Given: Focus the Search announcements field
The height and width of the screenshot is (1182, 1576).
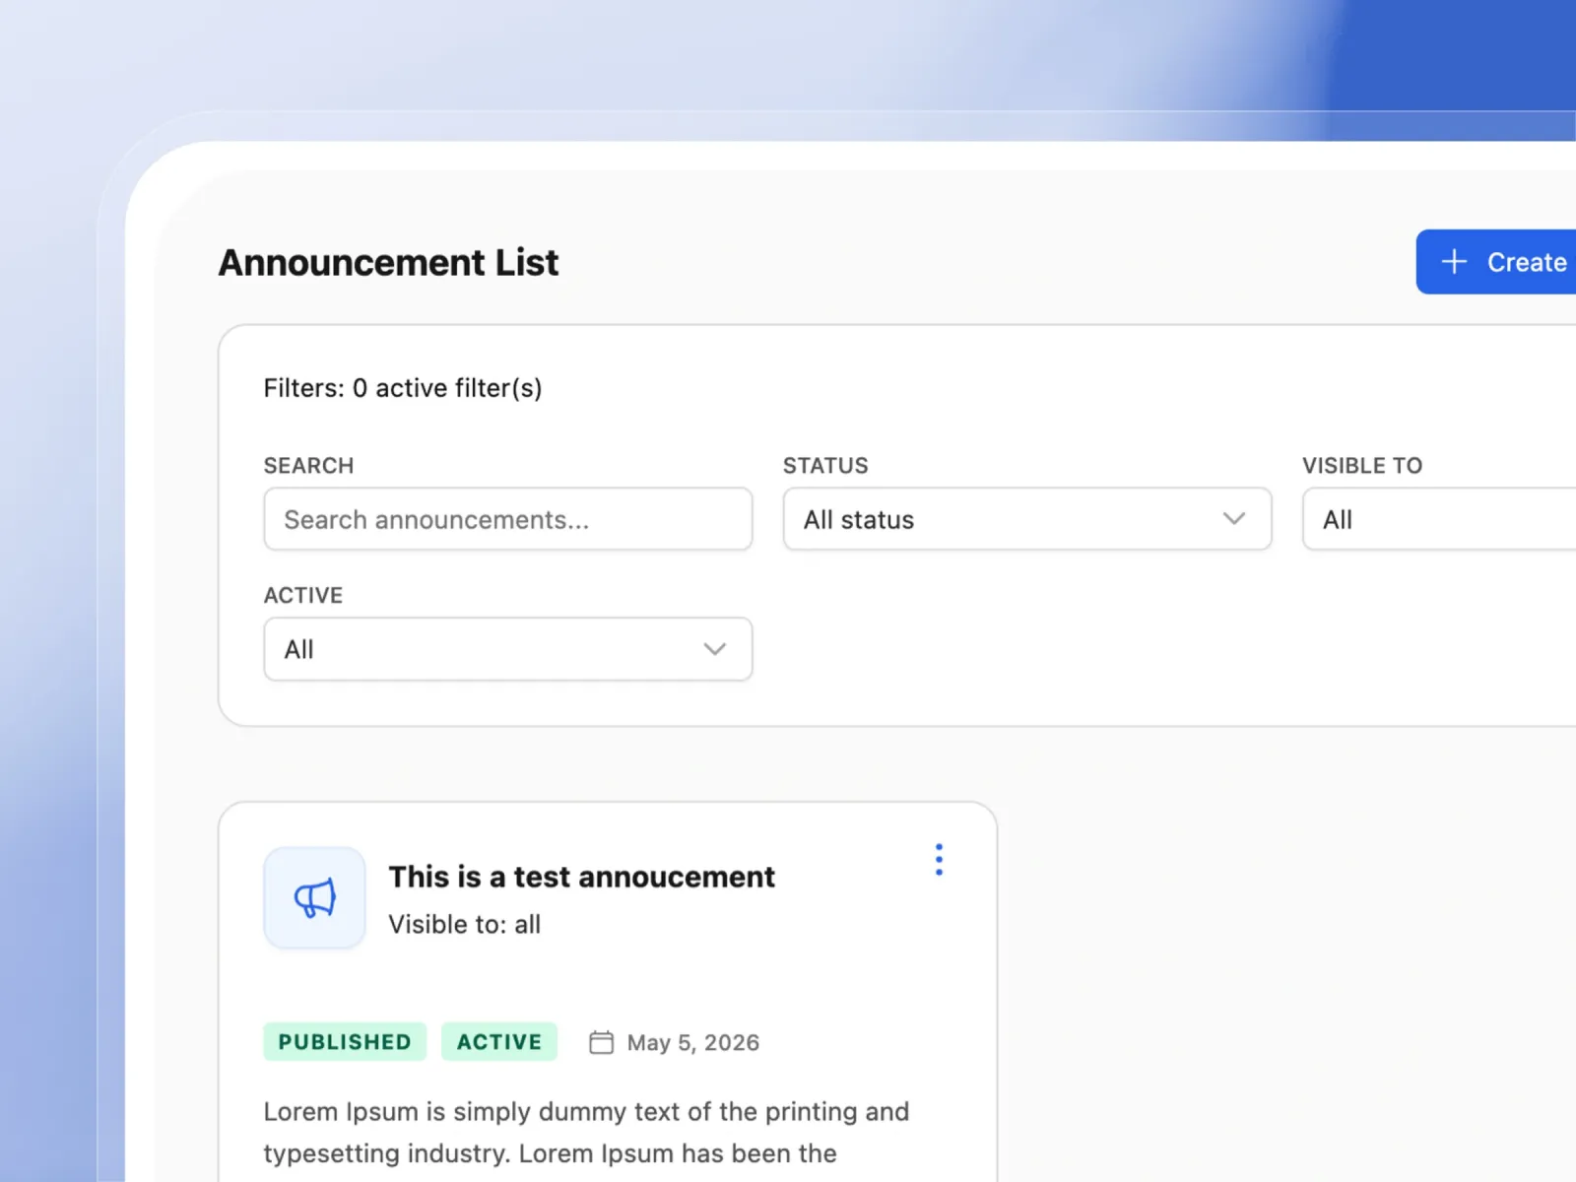Looking at the screenshot, I should pyautogui.click(x=508, y=519).
